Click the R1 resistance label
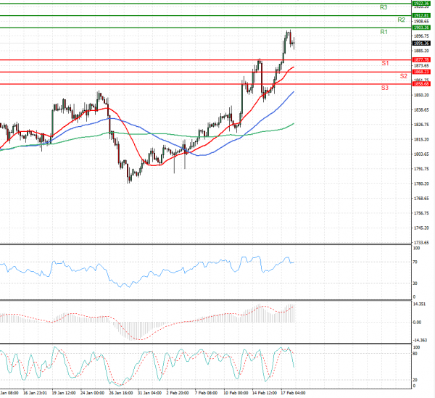 pos(384,32)
